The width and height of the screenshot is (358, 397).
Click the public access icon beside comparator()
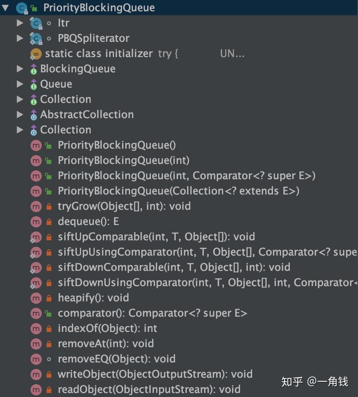[x=49, y=313]
